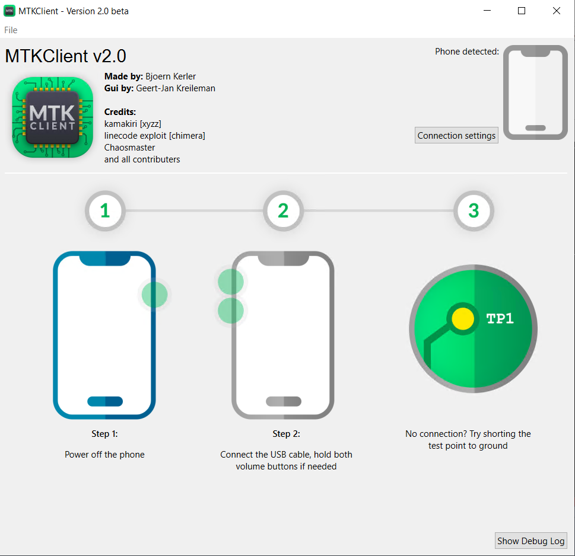Click the 'MTKClient v2.0' heading

66,56
